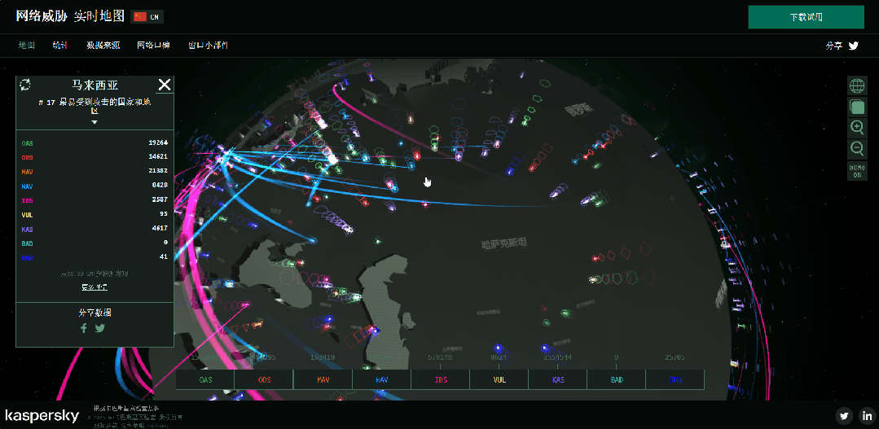Viewport: 879px width, 429px height.
Task: Toggle ODS detections in the bottom filter bar
Action: 264,379
